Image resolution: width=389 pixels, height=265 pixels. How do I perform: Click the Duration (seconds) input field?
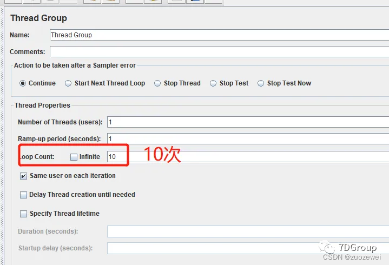[248, 231]
